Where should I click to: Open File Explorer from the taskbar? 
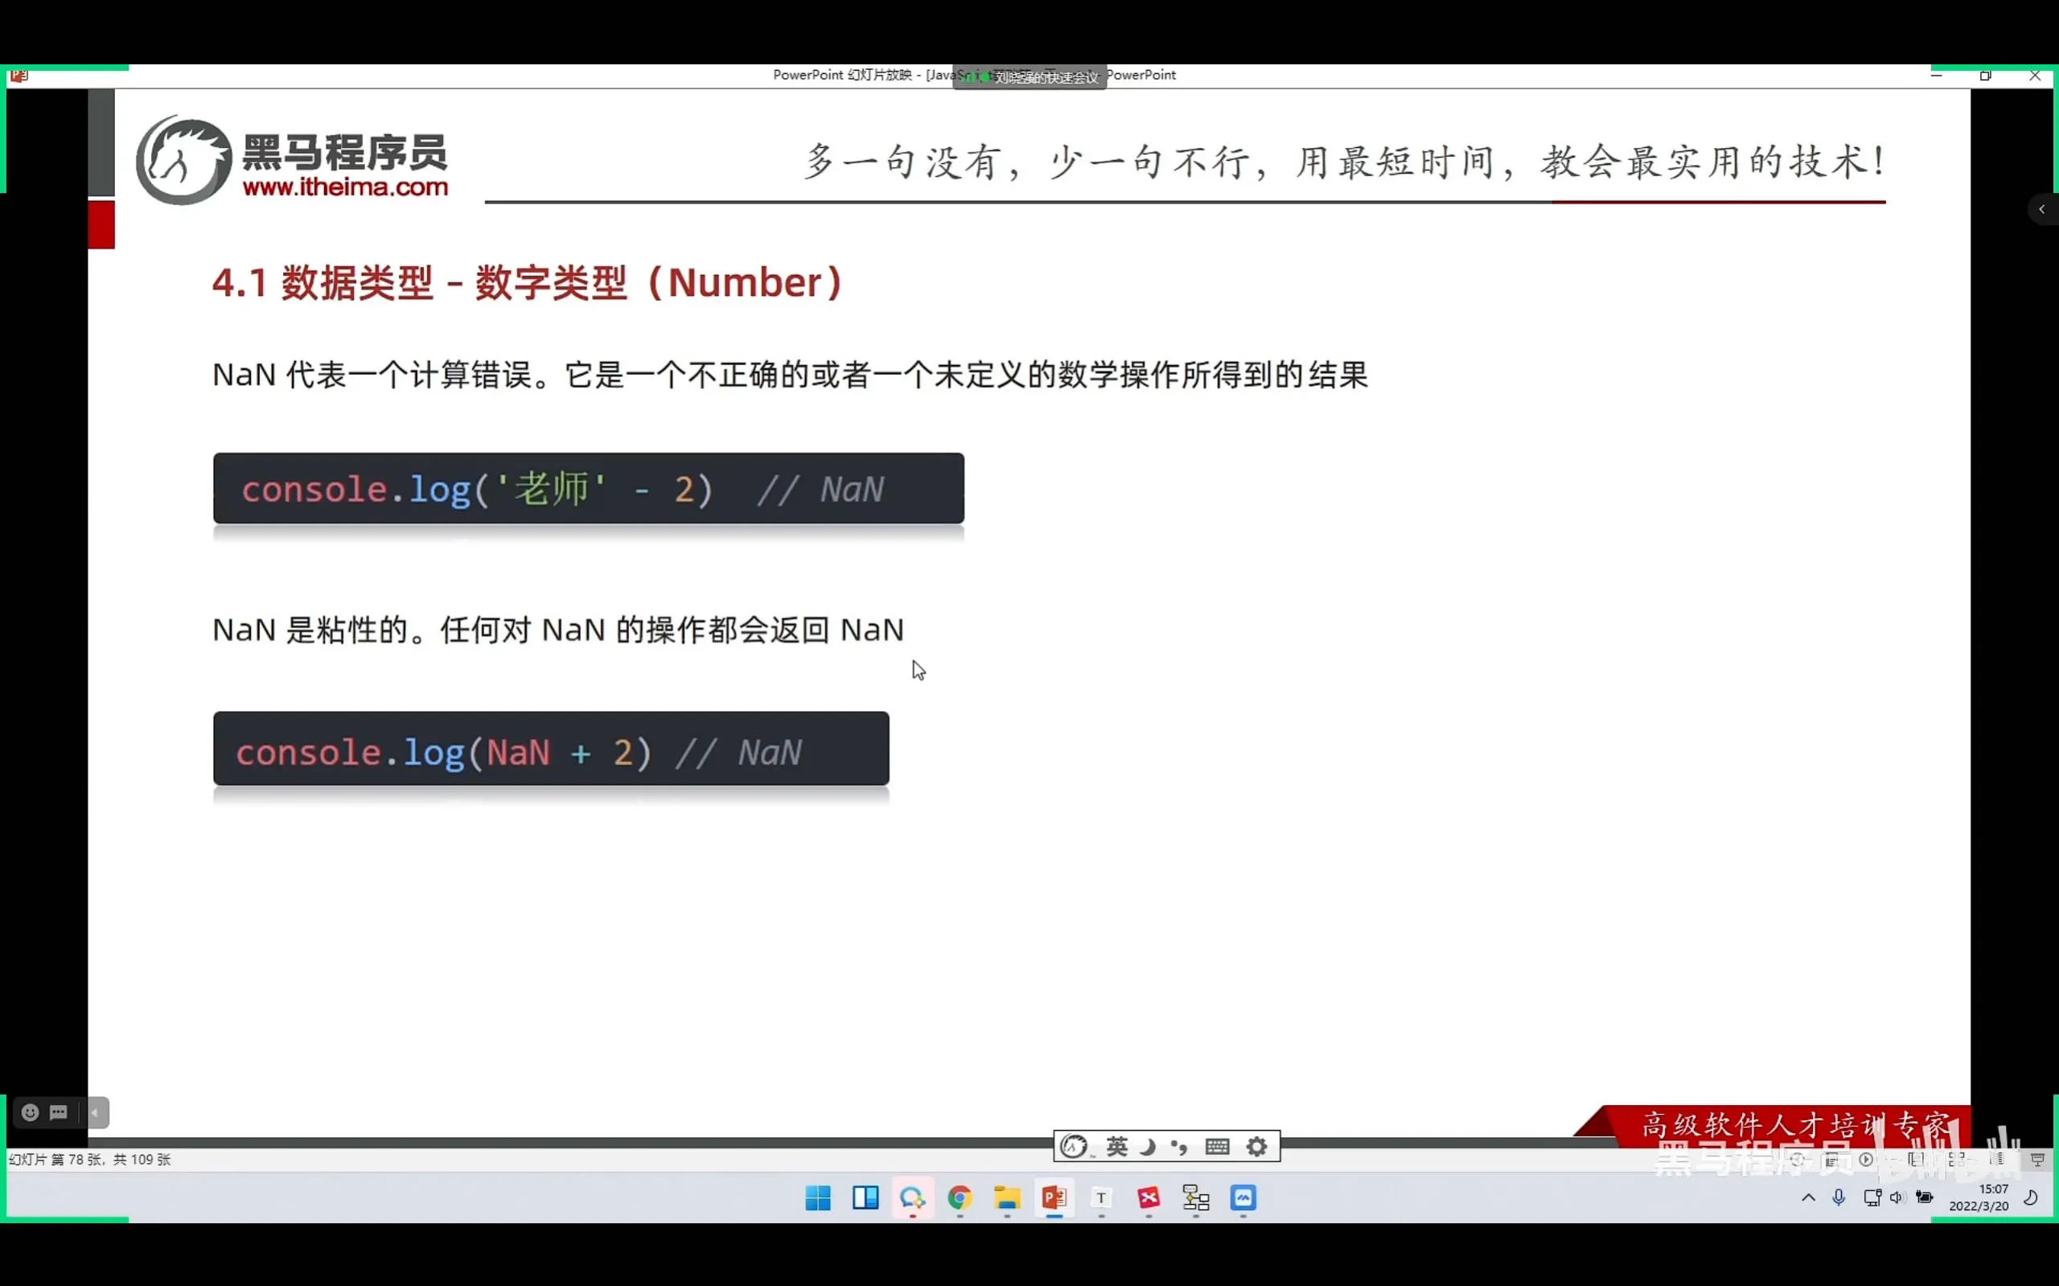[1007, 1198]
